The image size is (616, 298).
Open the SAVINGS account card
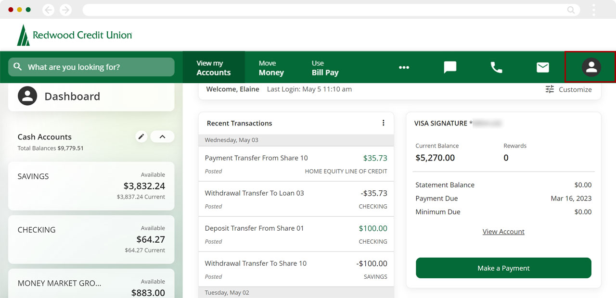[x=91, y=186]
